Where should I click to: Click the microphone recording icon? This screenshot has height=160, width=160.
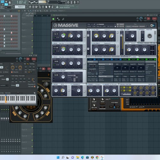coord(75,2)
